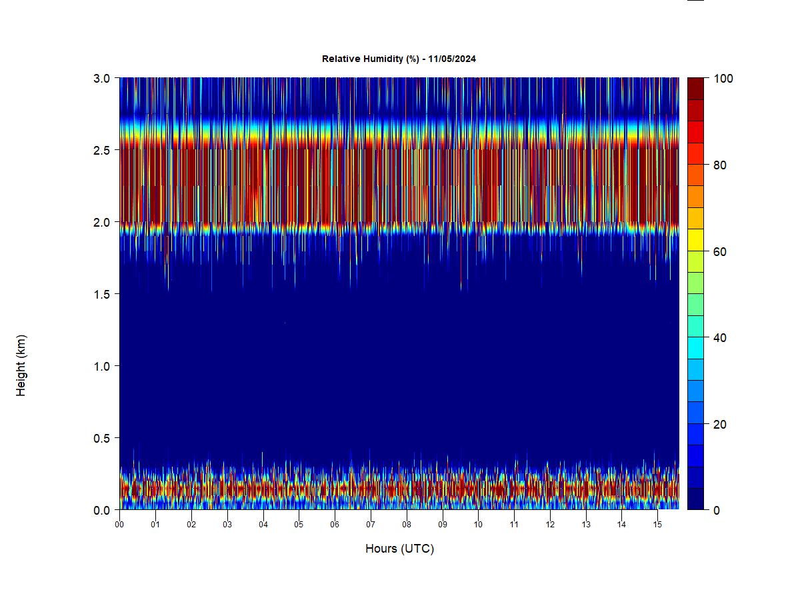Click the colorbar label 40

pos(719,338)
